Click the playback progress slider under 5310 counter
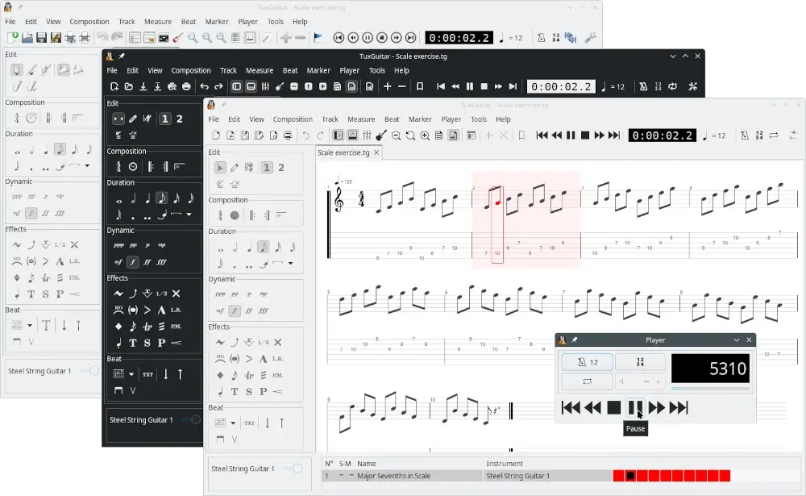This screenshot has height=496, width=806. point(710,388)
